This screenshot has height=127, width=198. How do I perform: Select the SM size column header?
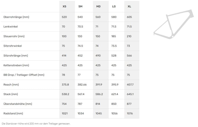[80, 6]
